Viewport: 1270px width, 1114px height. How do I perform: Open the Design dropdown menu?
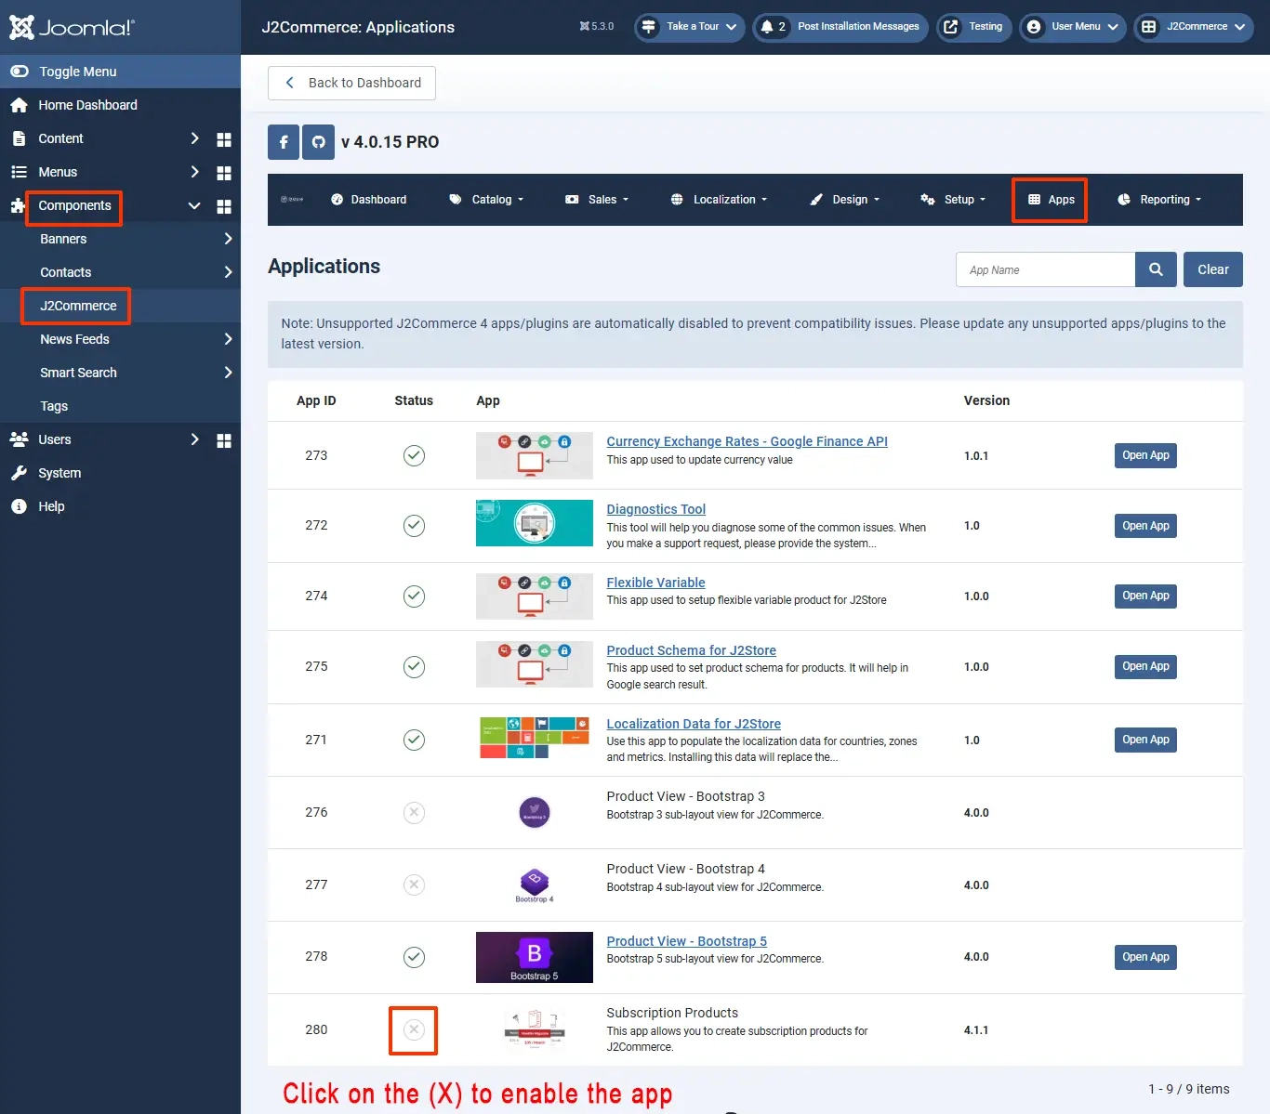844,200
